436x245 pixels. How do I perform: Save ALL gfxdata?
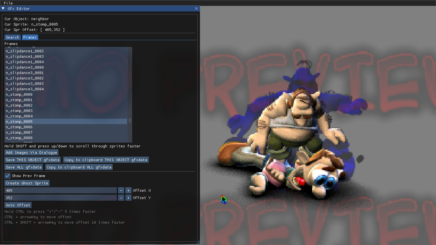(x=23, y=167)
